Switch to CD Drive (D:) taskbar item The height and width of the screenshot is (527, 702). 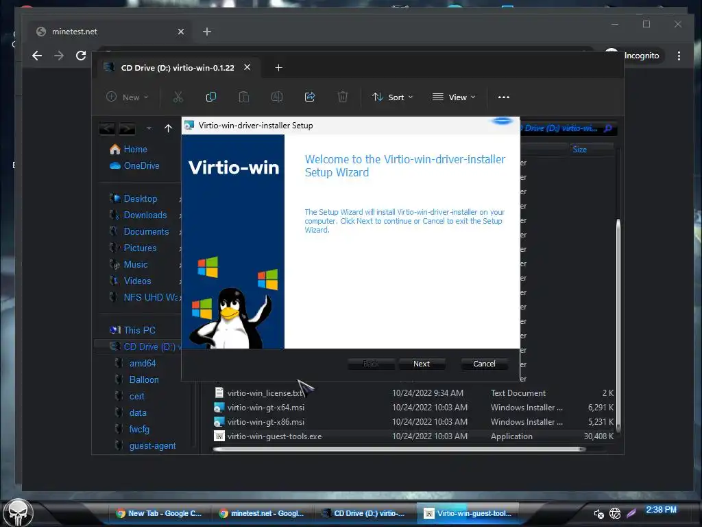(x=365, y=513)
